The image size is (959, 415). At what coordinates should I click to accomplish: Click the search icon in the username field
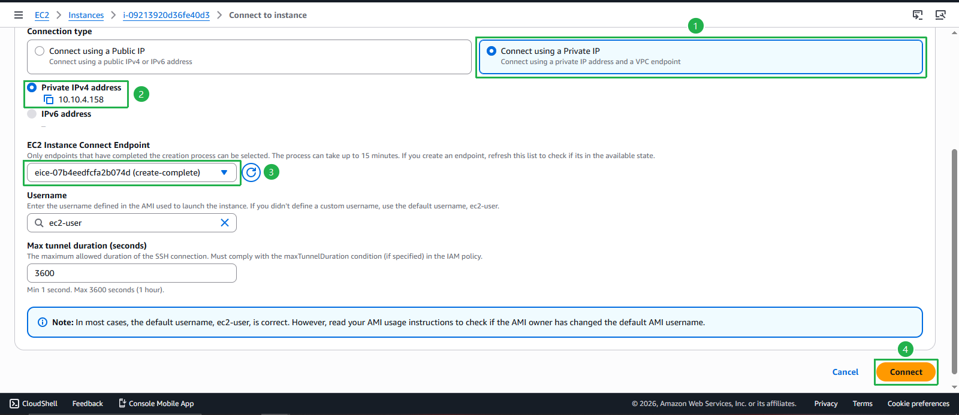[39, 223]
